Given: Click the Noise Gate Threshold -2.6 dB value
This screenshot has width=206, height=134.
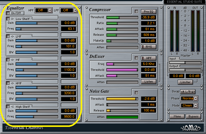Looking at the screenshot, I should [x=149, y=99].
